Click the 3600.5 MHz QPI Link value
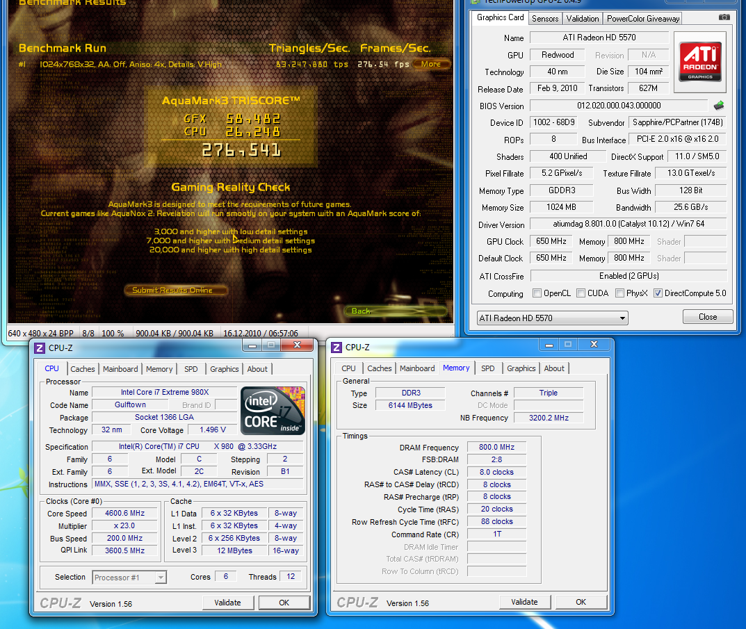The width and height of the screenshot is (746, 629). click(124, 550)
